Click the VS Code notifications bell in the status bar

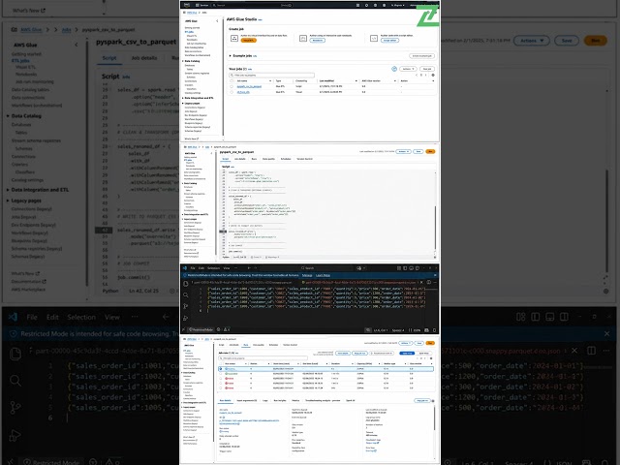[434, 330]
